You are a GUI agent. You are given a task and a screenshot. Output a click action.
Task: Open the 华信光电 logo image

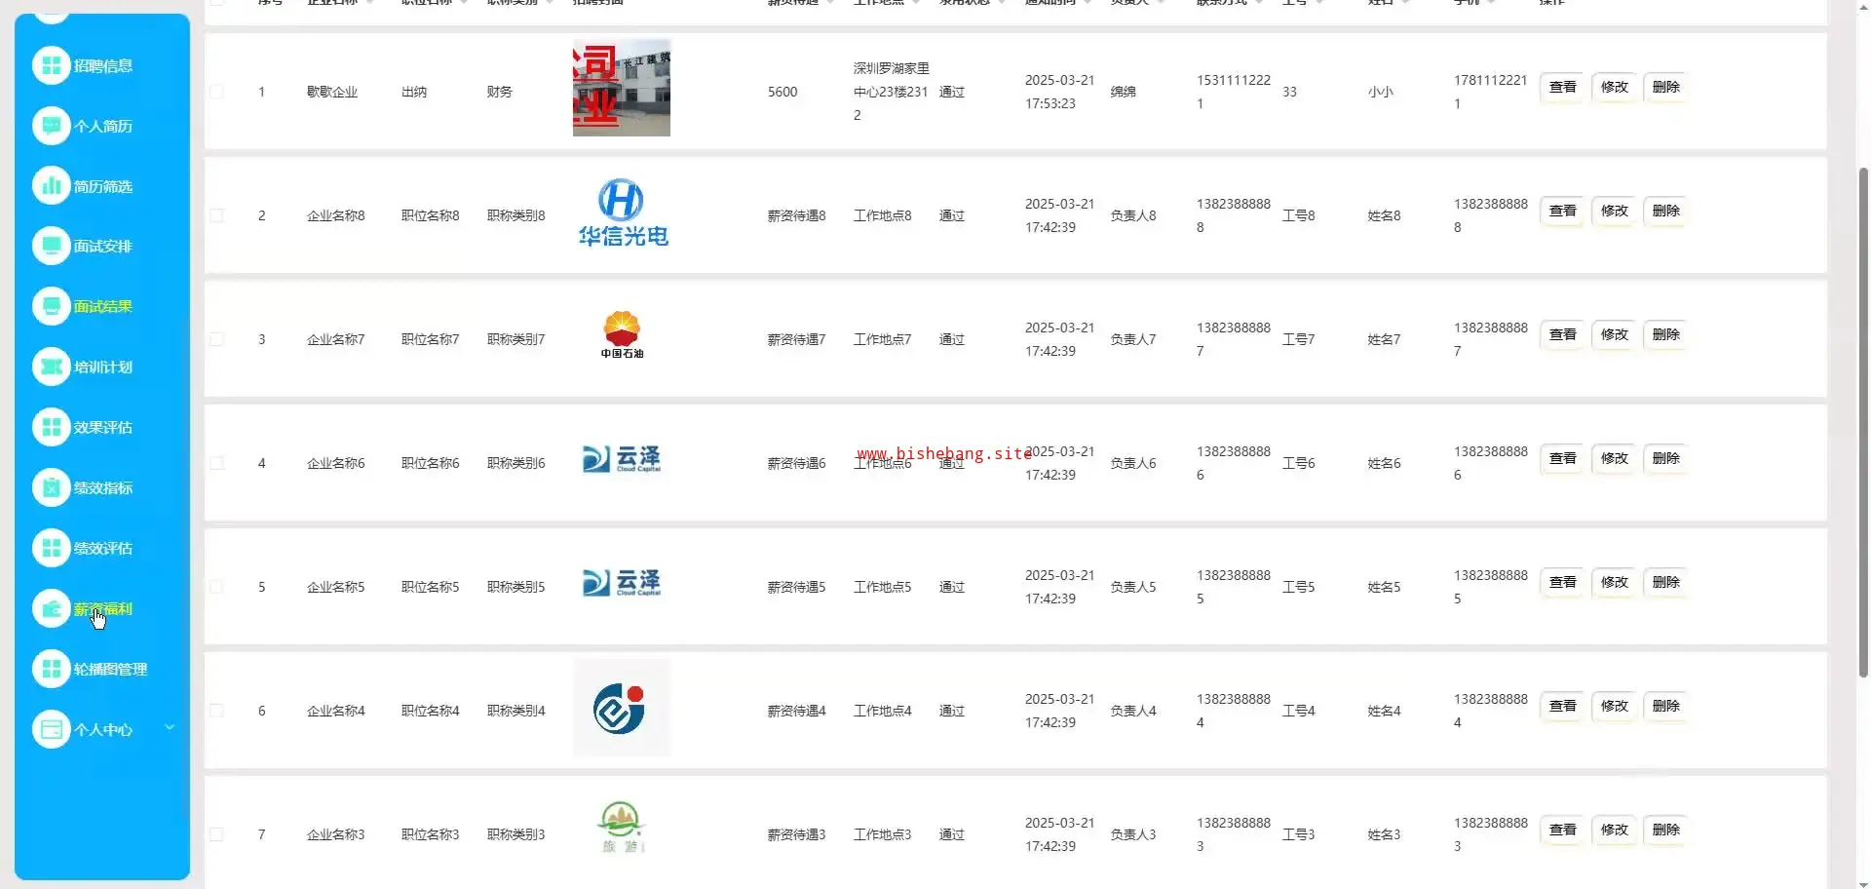coord(622,213)
